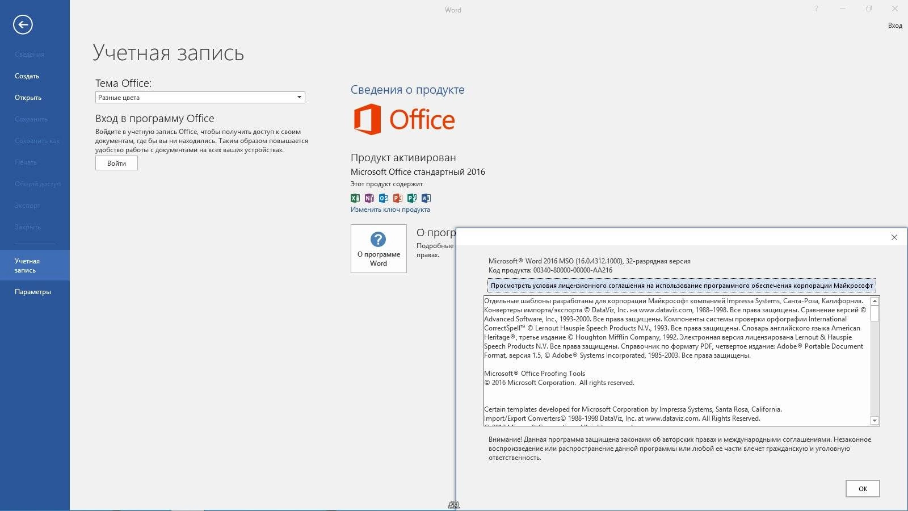
Task: Click the Экспорт sidebar item
Action: (x=28, y=206)
